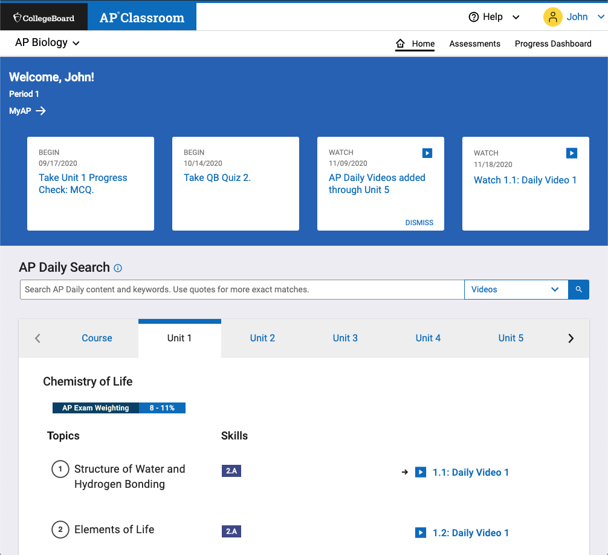Click the CollegeBoard logo
Image resolution: width=608 pixels, height=555 pixels.
coord(44,18)
